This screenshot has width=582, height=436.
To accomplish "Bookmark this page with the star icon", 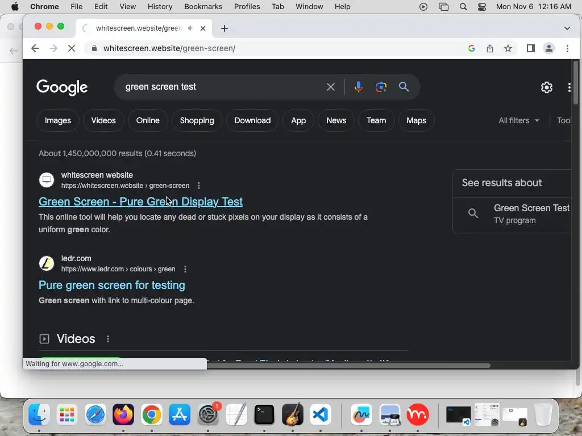I will click(508, 48).
